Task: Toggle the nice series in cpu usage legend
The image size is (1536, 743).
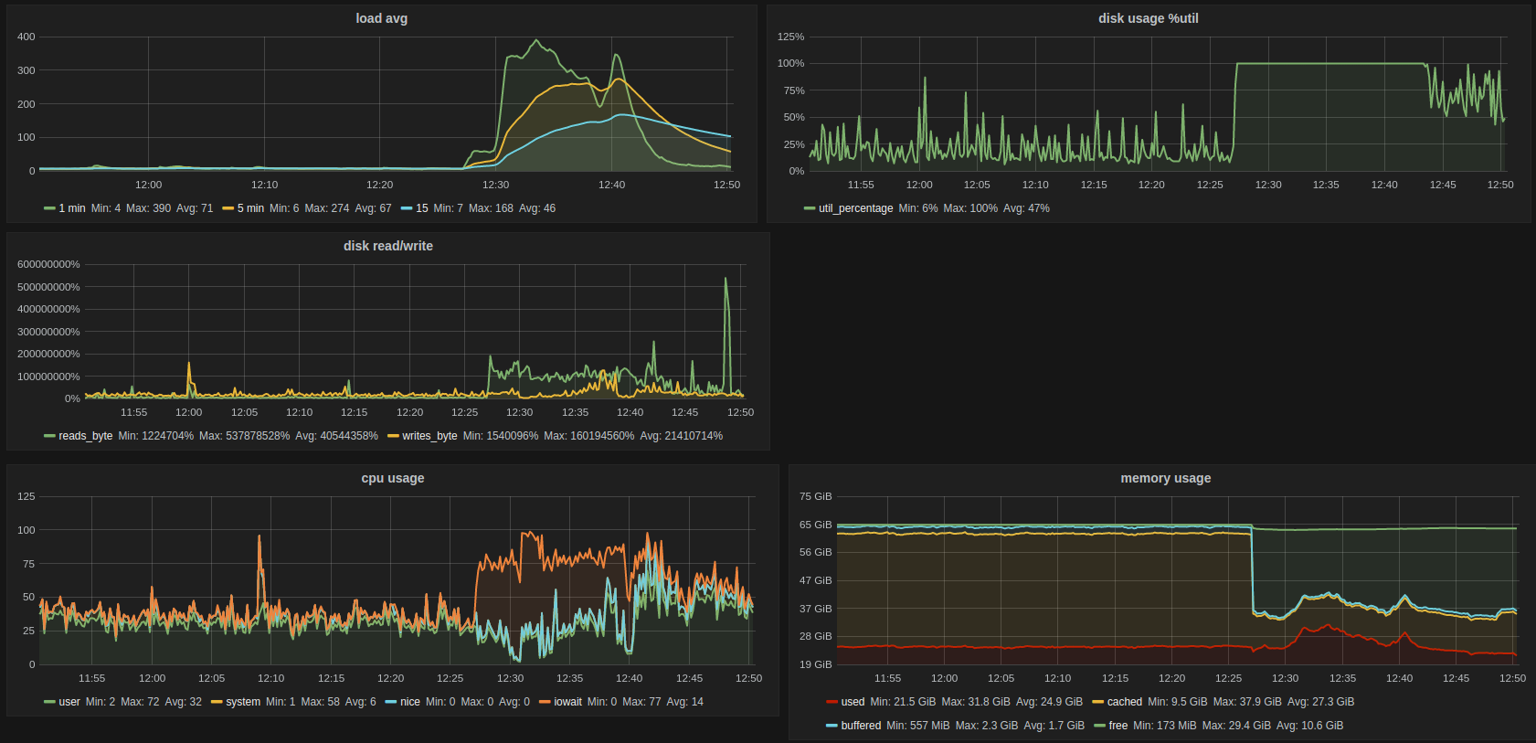Action: (x=410, y=702)
